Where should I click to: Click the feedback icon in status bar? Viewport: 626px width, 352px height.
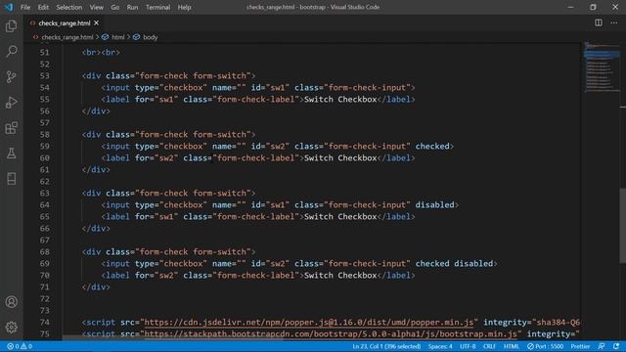pos(602,346)
